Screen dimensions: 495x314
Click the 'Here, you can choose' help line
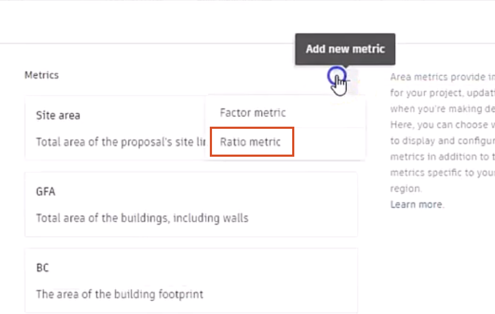click(x=443, y=125)
